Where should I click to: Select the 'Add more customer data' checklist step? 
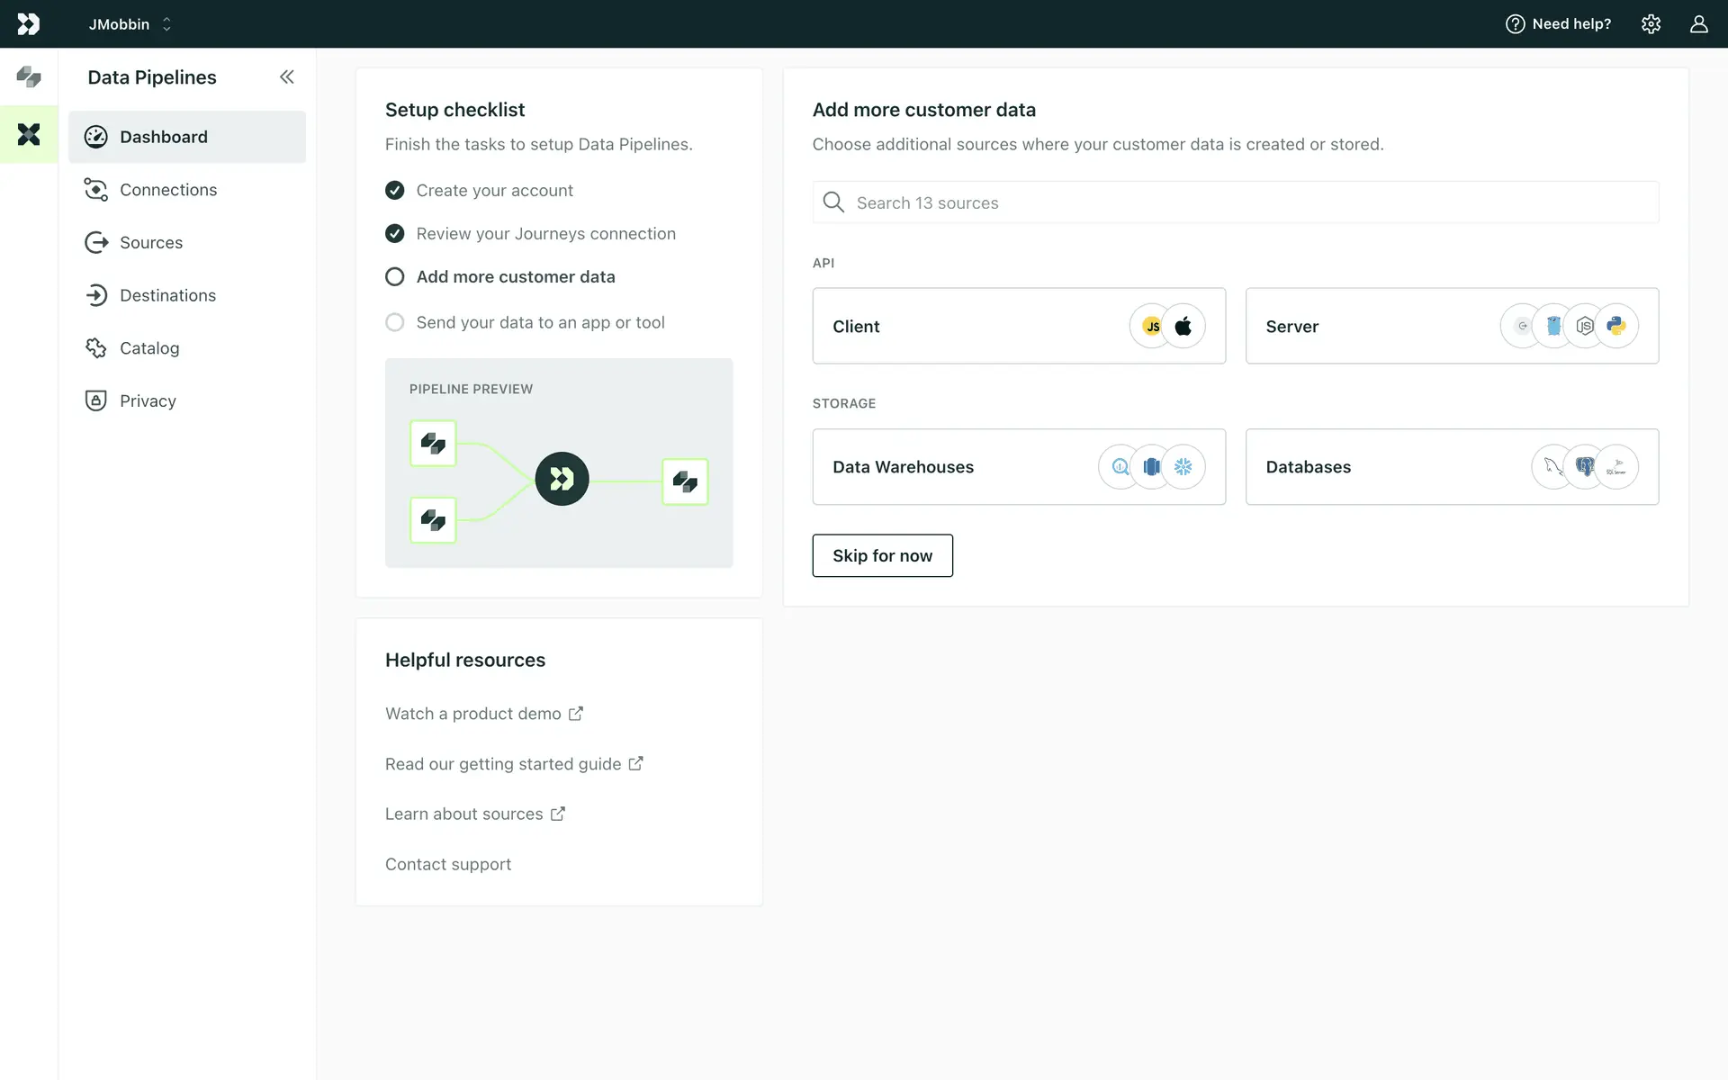[x=515, y=277]
